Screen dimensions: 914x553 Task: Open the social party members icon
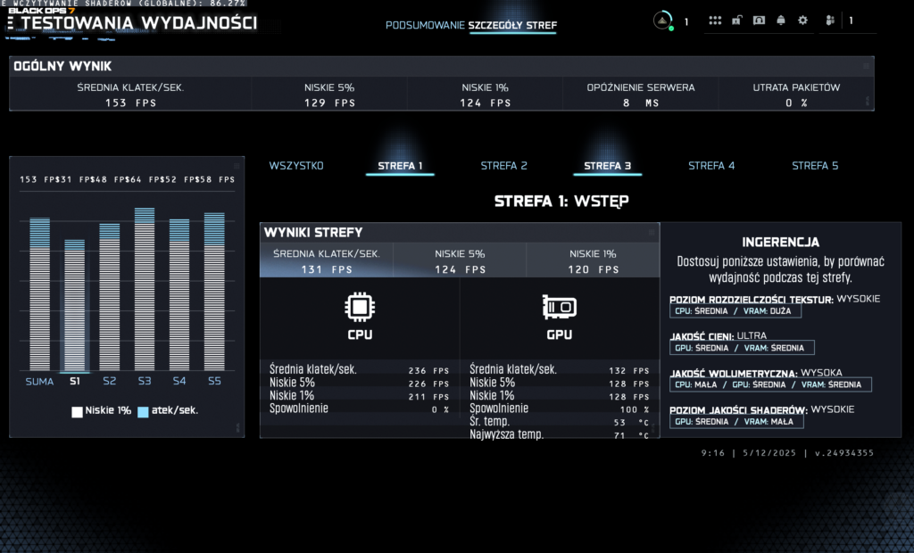coord(830,21)
